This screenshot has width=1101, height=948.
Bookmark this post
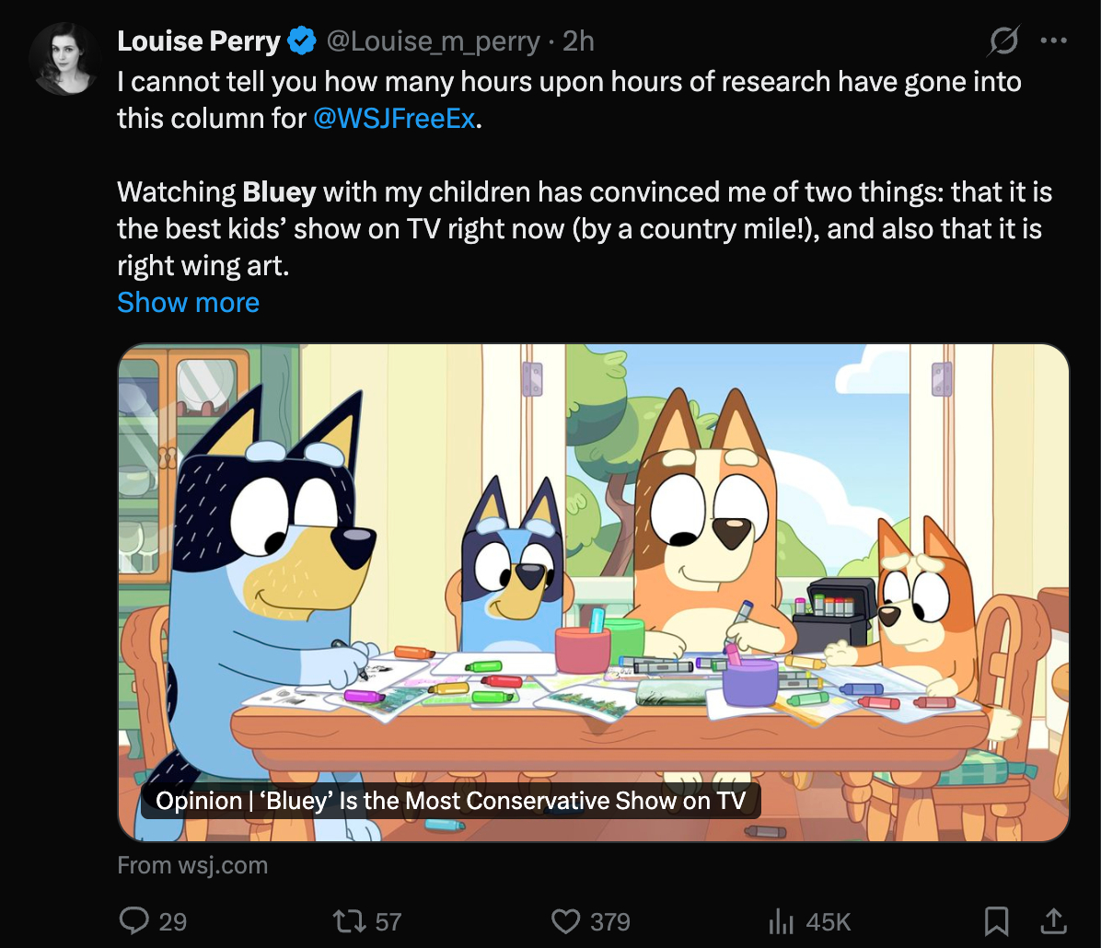(x=997, y=920)
